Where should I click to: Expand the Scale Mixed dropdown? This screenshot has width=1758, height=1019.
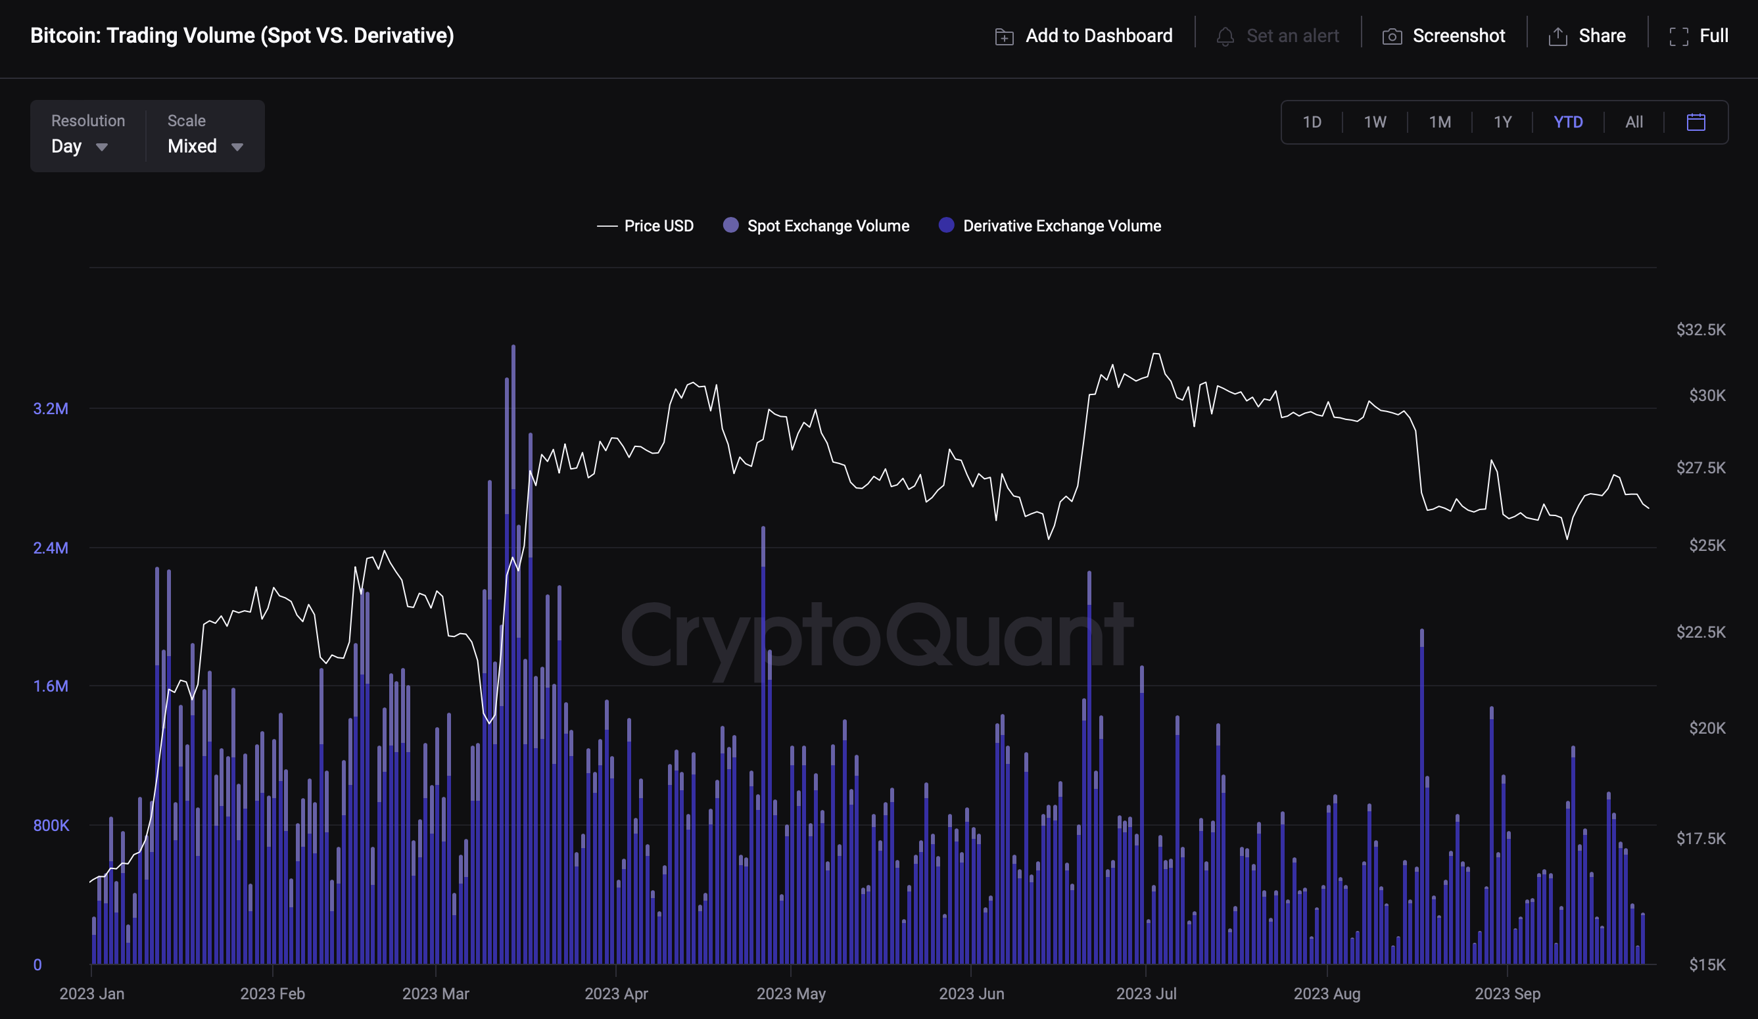193,146
